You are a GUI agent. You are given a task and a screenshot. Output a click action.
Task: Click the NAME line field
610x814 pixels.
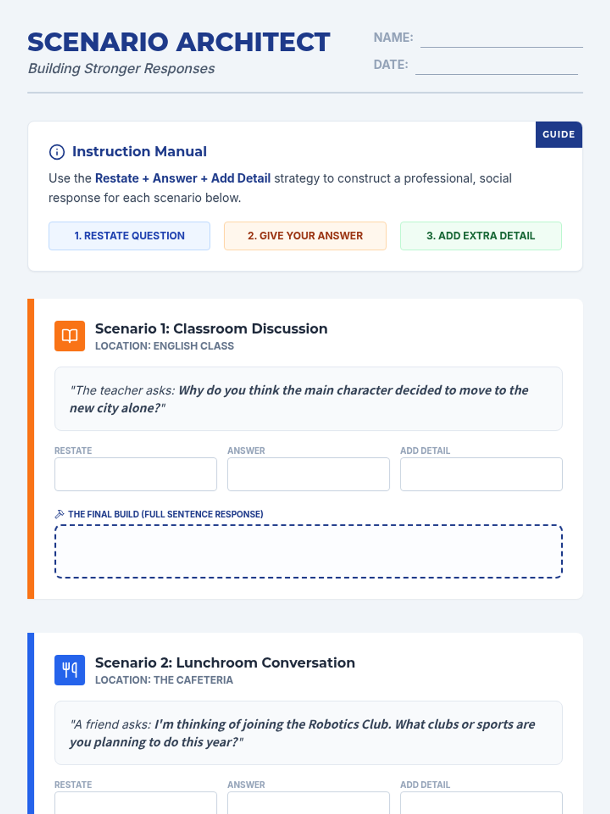tap(502, 38)
